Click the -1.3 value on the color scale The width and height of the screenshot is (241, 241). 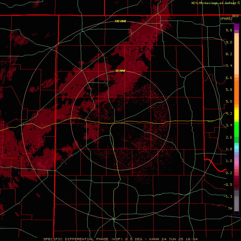[228, 197]
